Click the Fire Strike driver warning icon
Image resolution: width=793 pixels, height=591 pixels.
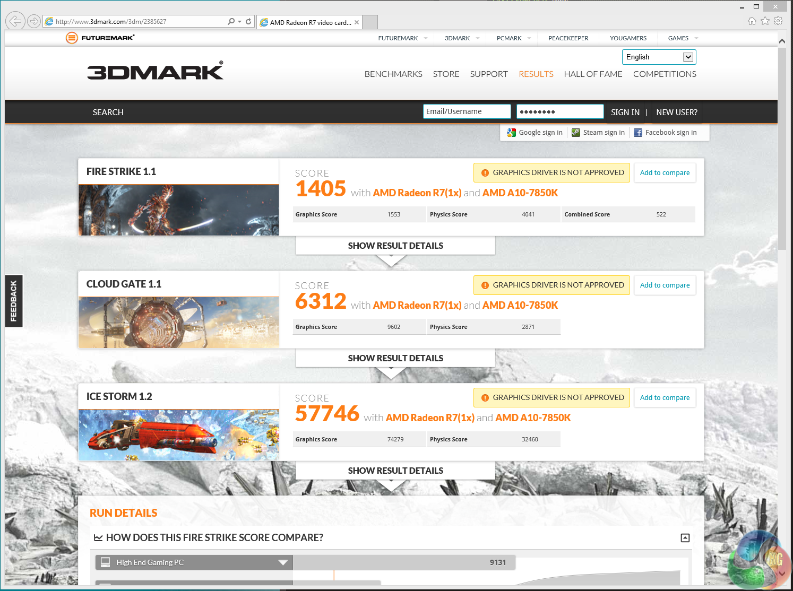coord(485,173)
